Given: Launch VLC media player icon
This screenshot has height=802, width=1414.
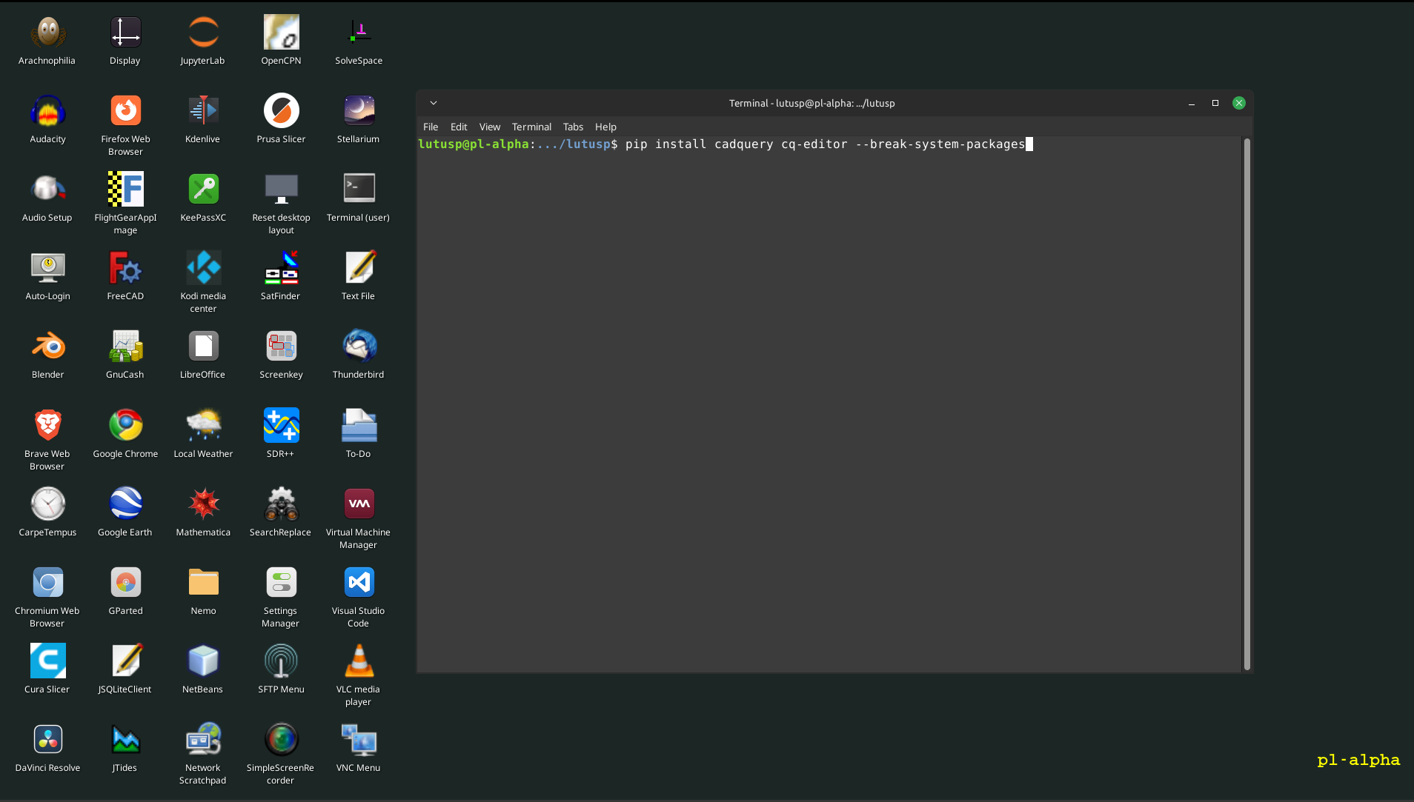Looking at the screenshot, I should pos(359,662).
